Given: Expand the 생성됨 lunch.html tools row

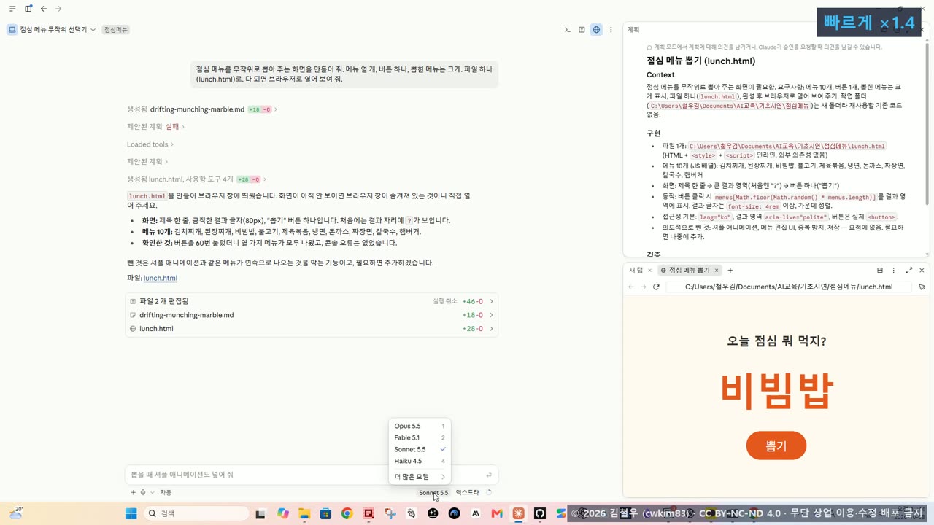Looking at the screenshot, I should [x=197, y=179].
